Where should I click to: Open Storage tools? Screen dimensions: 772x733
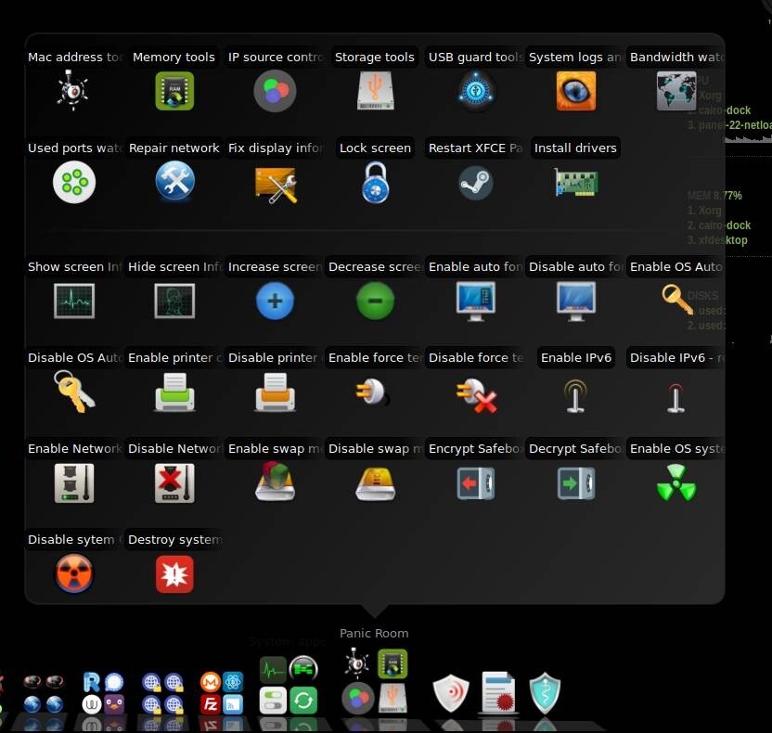tap(375, 90)
